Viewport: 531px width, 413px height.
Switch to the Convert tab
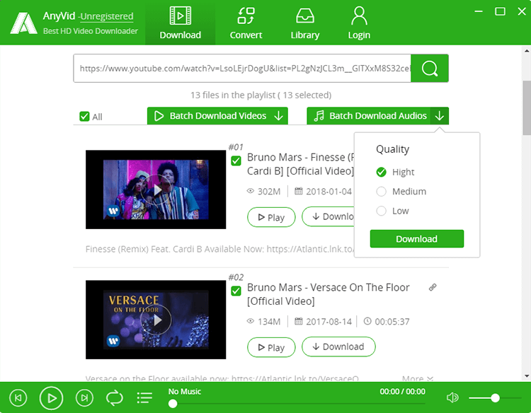click(246, 23)
